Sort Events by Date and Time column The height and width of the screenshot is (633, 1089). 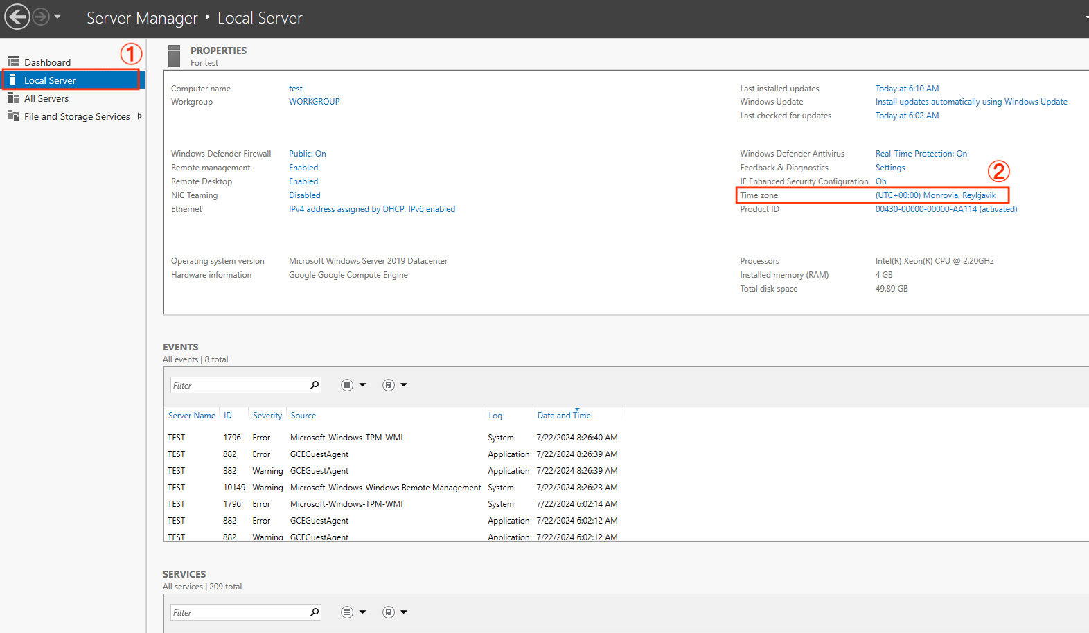click(564, 416)
